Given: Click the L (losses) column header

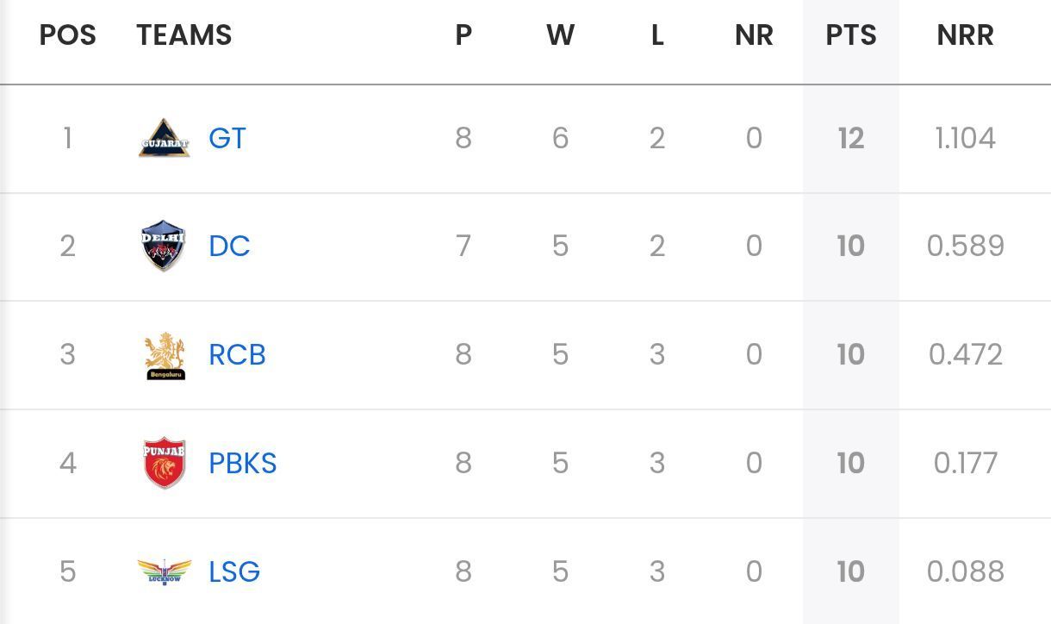Looking at the screenshot, I should (x=657, y=35).
